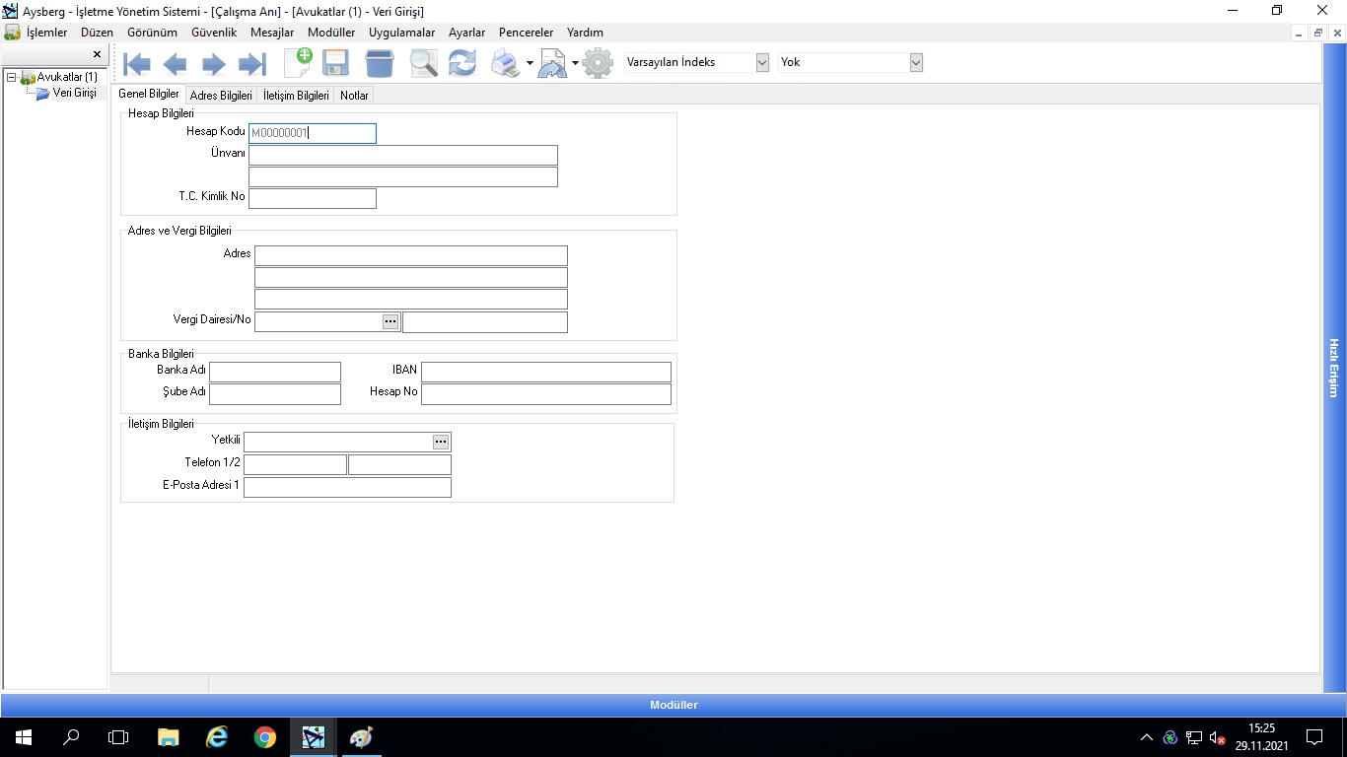Click the previous record arrow
This screenshot has width=1347, height=757.
[x=175, y=64]
